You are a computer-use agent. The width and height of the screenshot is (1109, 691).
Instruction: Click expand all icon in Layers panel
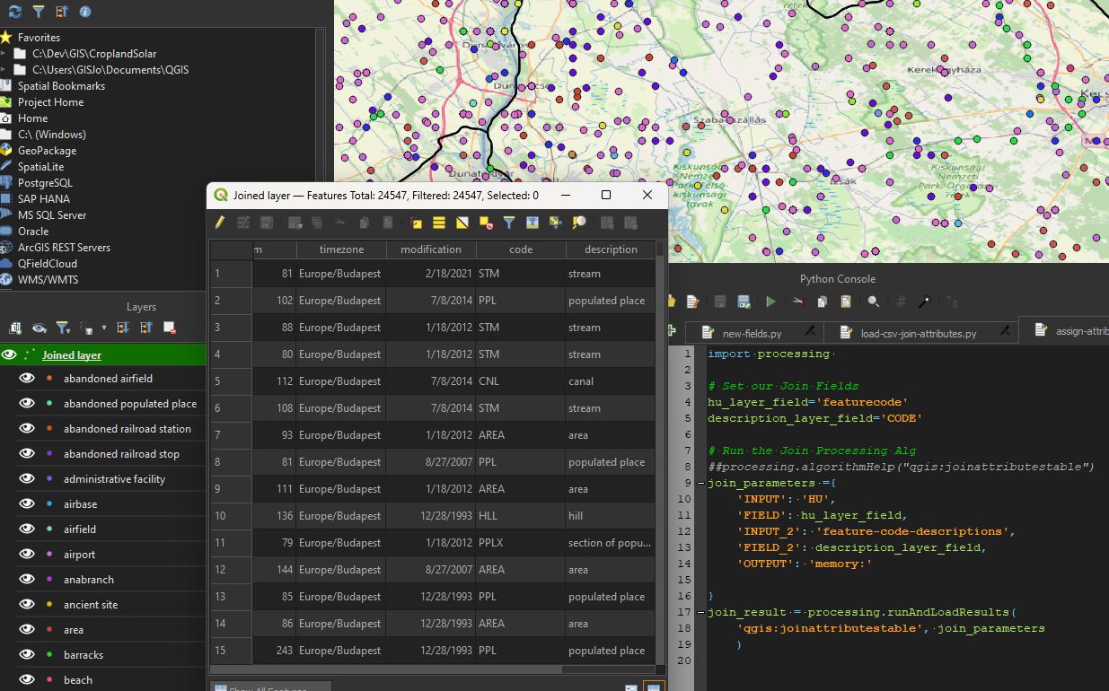tap(123, 328)
